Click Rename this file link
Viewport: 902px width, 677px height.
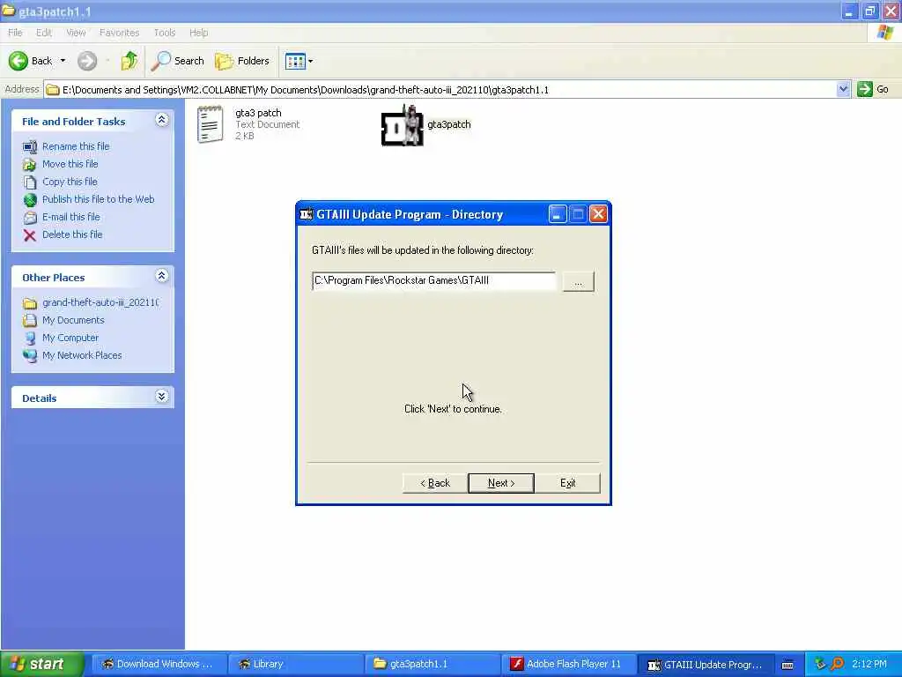pos(76,146)
